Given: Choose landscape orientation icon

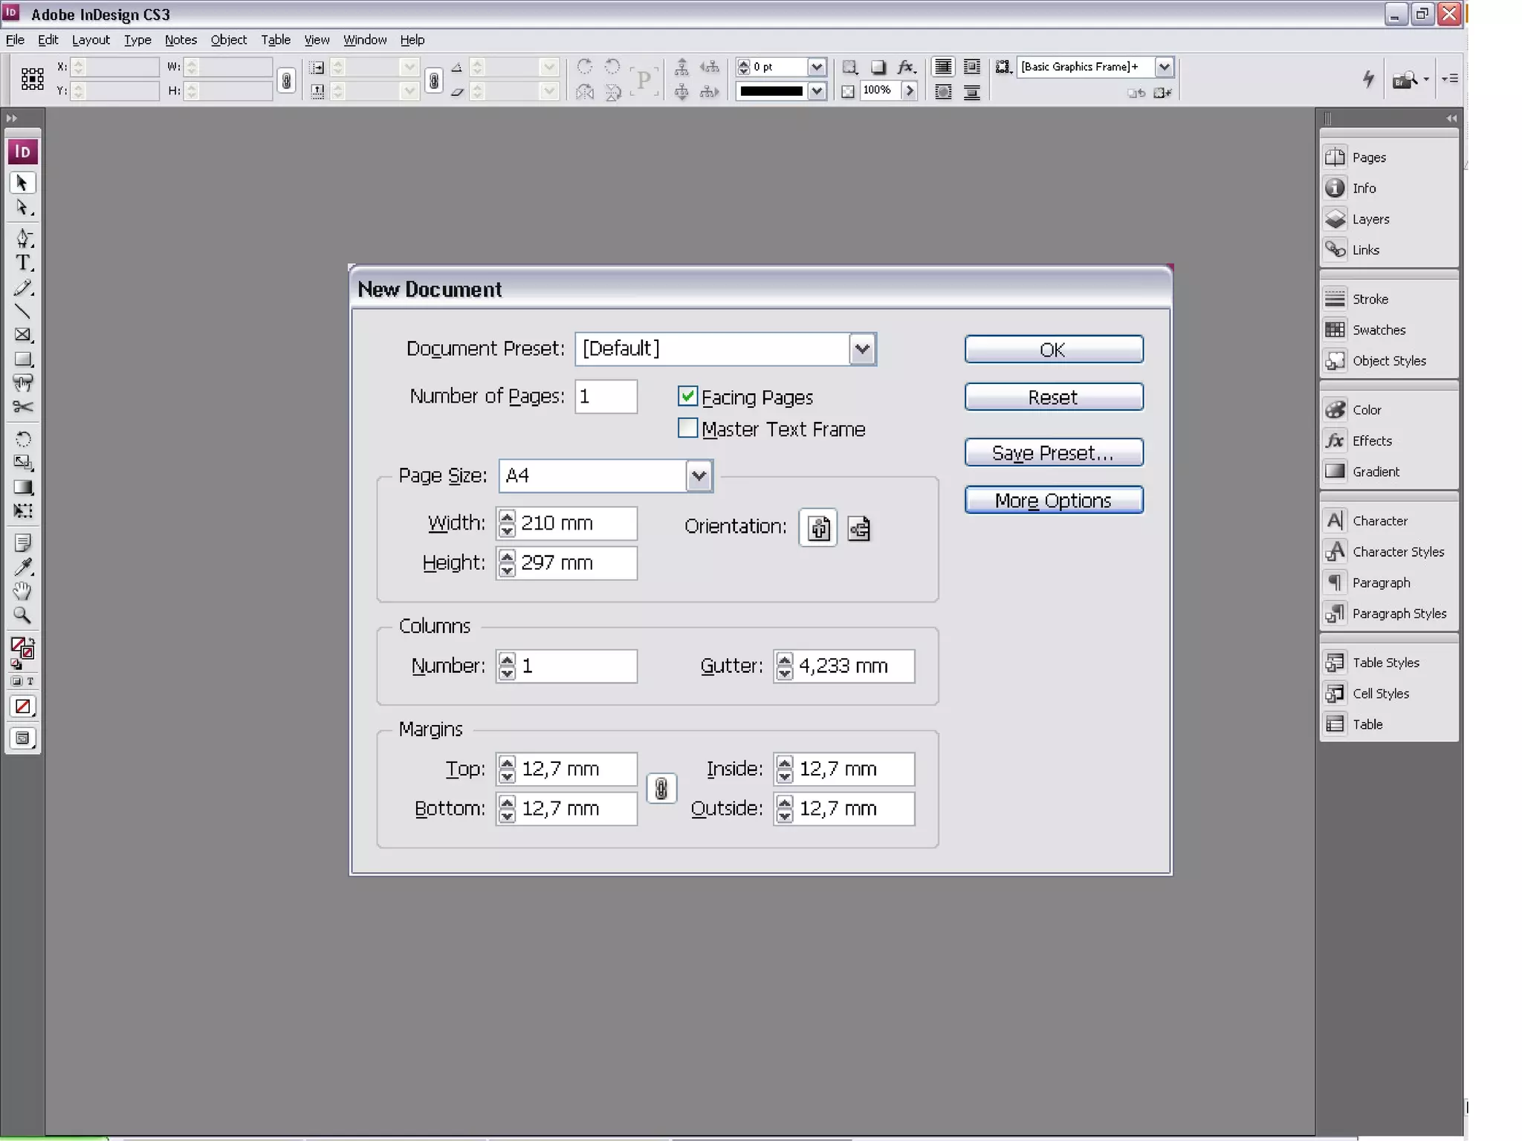Looking at the screenshot, I should [858, 528].
